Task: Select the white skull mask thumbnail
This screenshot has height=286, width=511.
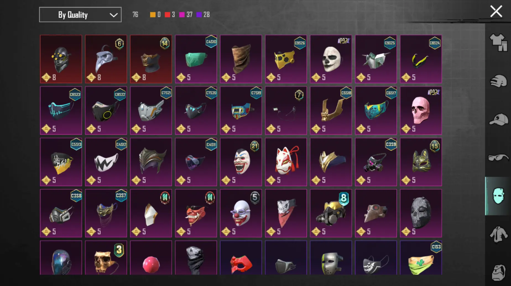Action: (331, 59)
